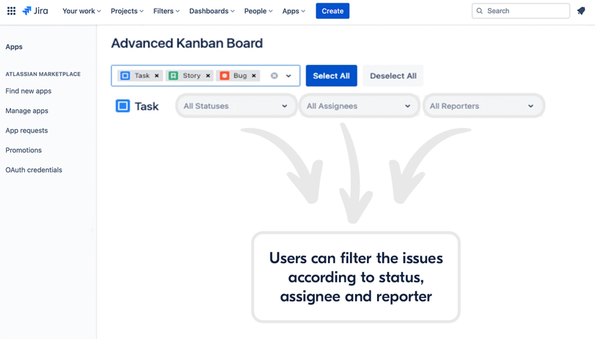Open the All Assignees dropdown
This screenshot has width=595, height=339.
coord(359,106)
